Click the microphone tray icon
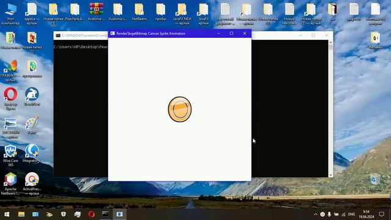The height and width of the screenshot is (220, 391). click(x=329, y=215)
